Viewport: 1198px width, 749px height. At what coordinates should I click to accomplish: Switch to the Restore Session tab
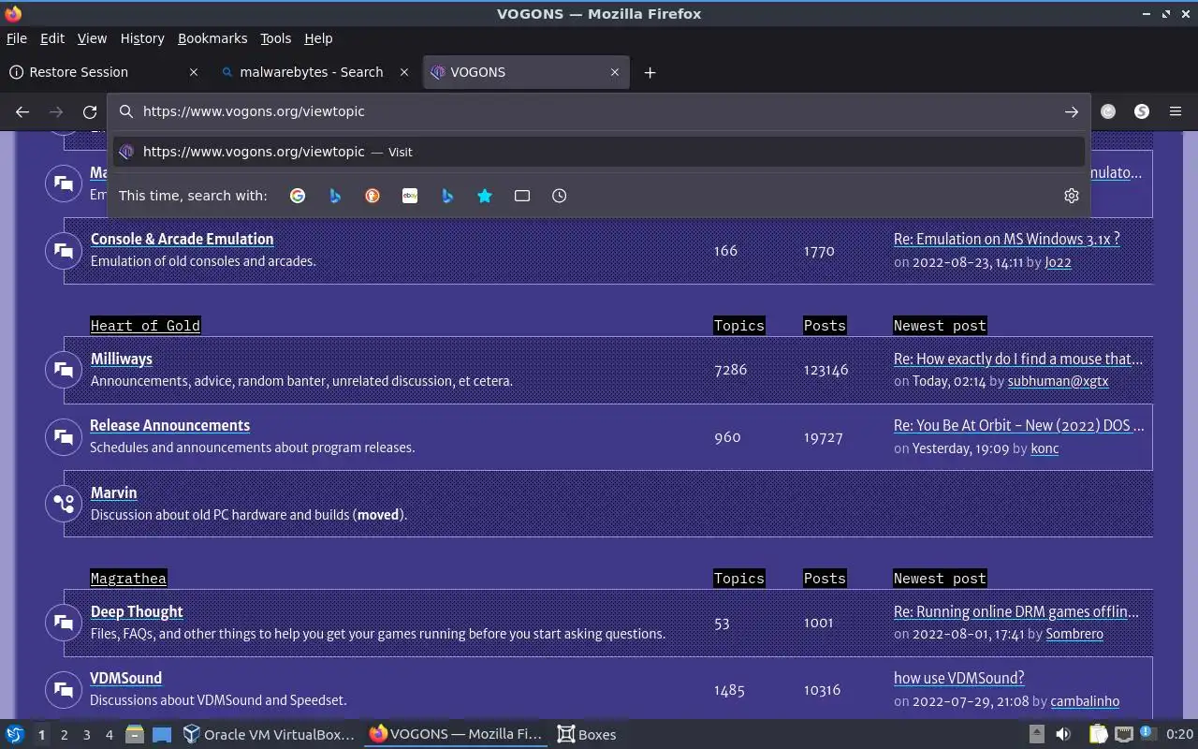[x=103, y=72]
